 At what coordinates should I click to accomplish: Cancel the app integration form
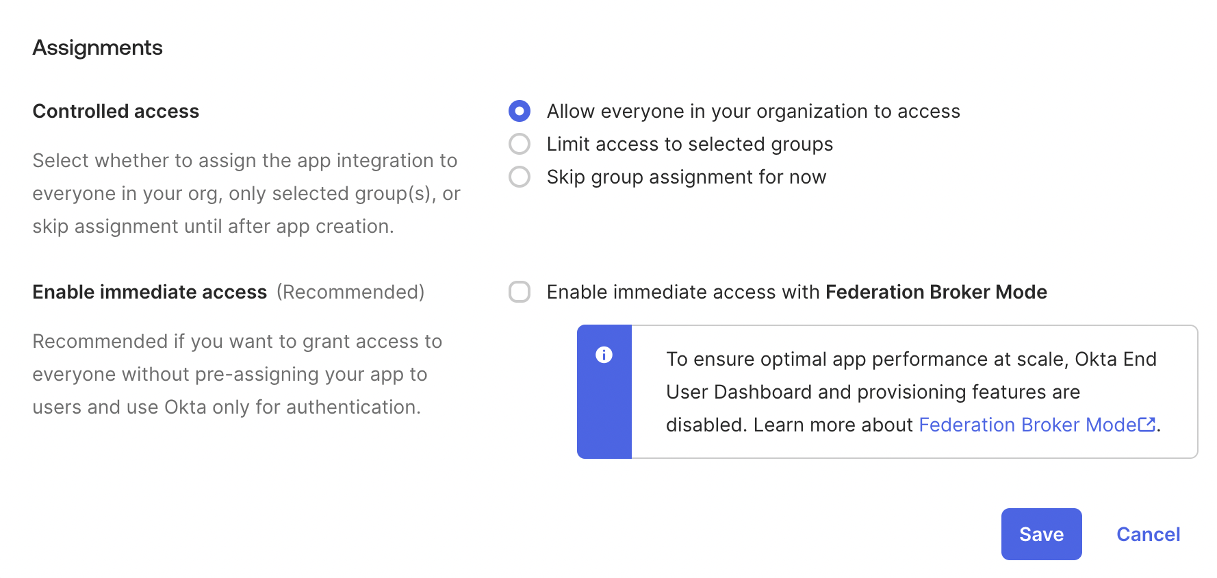(x=1148, y=534)
